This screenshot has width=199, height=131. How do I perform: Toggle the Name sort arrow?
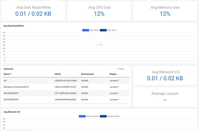click(11, 74)
